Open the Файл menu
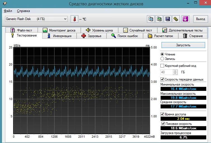The height and width of the screenshot is (143, 211). [8, 11]
